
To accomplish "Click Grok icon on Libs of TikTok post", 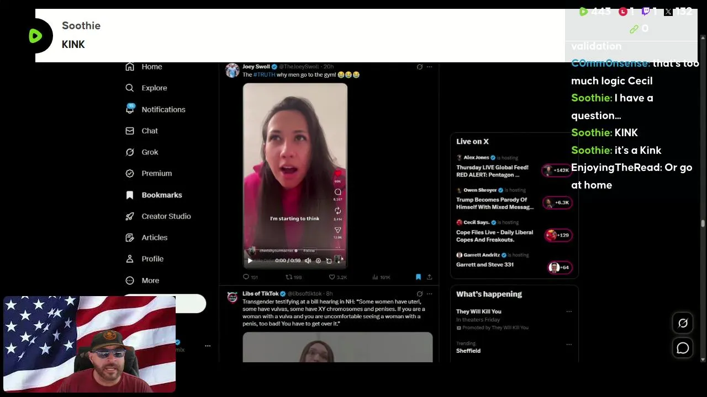I will pyautogui.click(x=420, y=294).
